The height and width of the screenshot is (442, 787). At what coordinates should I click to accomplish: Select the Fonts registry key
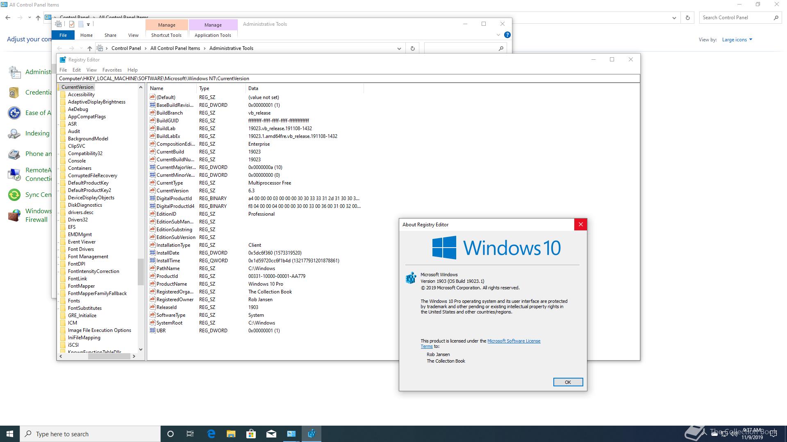74,301
